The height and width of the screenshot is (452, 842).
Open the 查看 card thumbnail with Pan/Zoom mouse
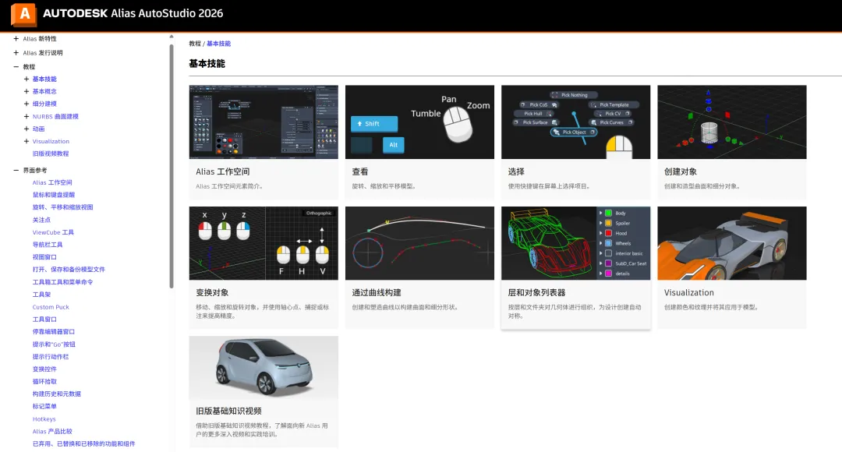(x=420, y=122)
